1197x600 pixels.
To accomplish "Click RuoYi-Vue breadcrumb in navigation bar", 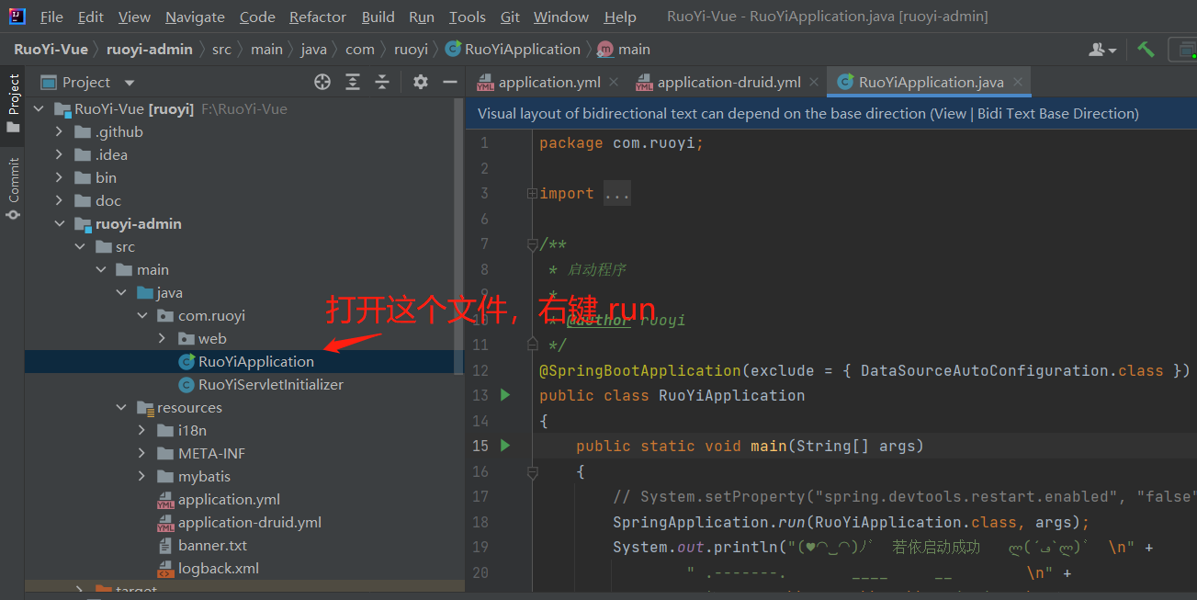I will pos(51,49).
